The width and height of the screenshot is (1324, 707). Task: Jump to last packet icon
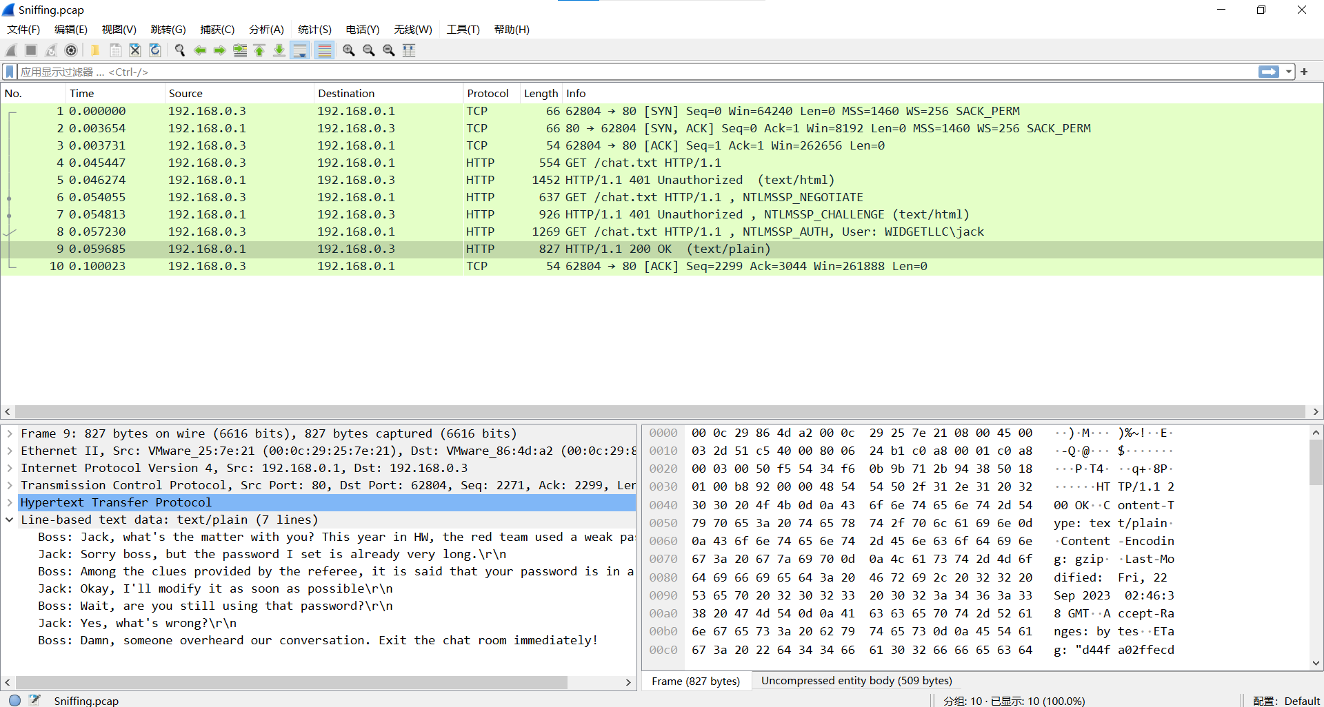[279, 50]
